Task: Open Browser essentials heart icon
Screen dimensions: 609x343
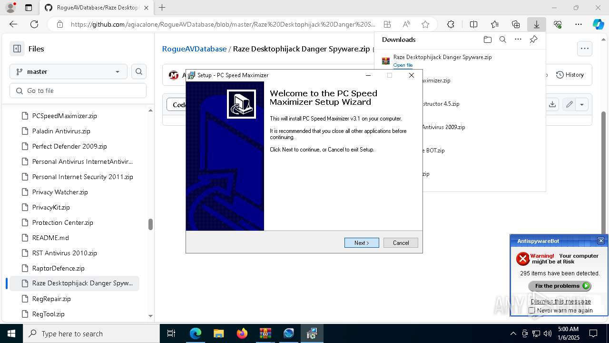Action: point(558,24)
